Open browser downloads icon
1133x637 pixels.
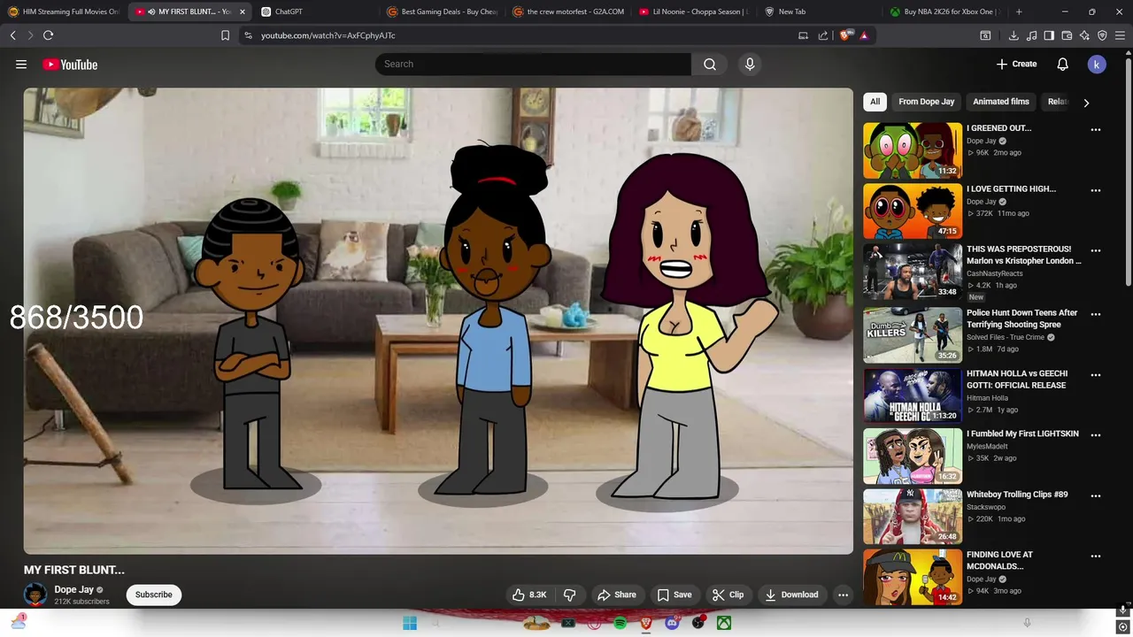1014,35
